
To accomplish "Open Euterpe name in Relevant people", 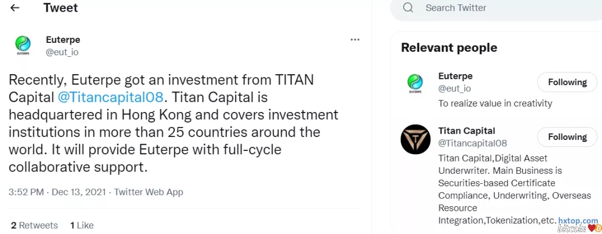I will tap(455, 76).
